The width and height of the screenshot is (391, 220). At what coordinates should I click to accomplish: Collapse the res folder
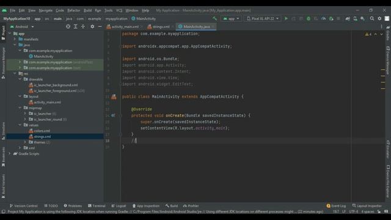15,73
